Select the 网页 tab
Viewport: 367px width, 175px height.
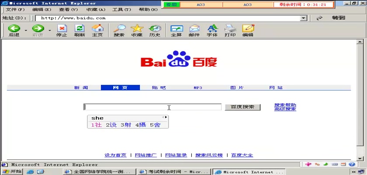point(120,87)
